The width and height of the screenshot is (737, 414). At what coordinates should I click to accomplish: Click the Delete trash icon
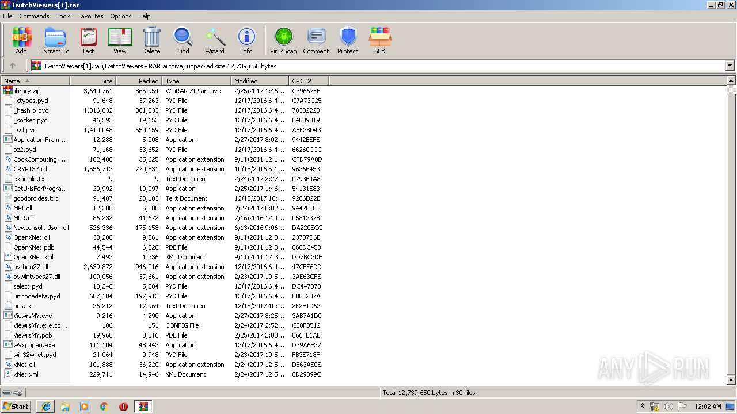click(x=151, y=40)
